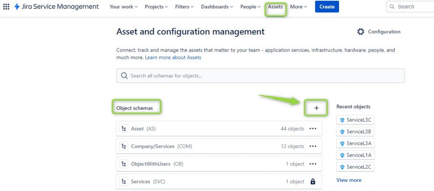Click the 12 objects count
The width and height of the screenshot is (434, 191).
pyautogui.click(x=292, y=146)
